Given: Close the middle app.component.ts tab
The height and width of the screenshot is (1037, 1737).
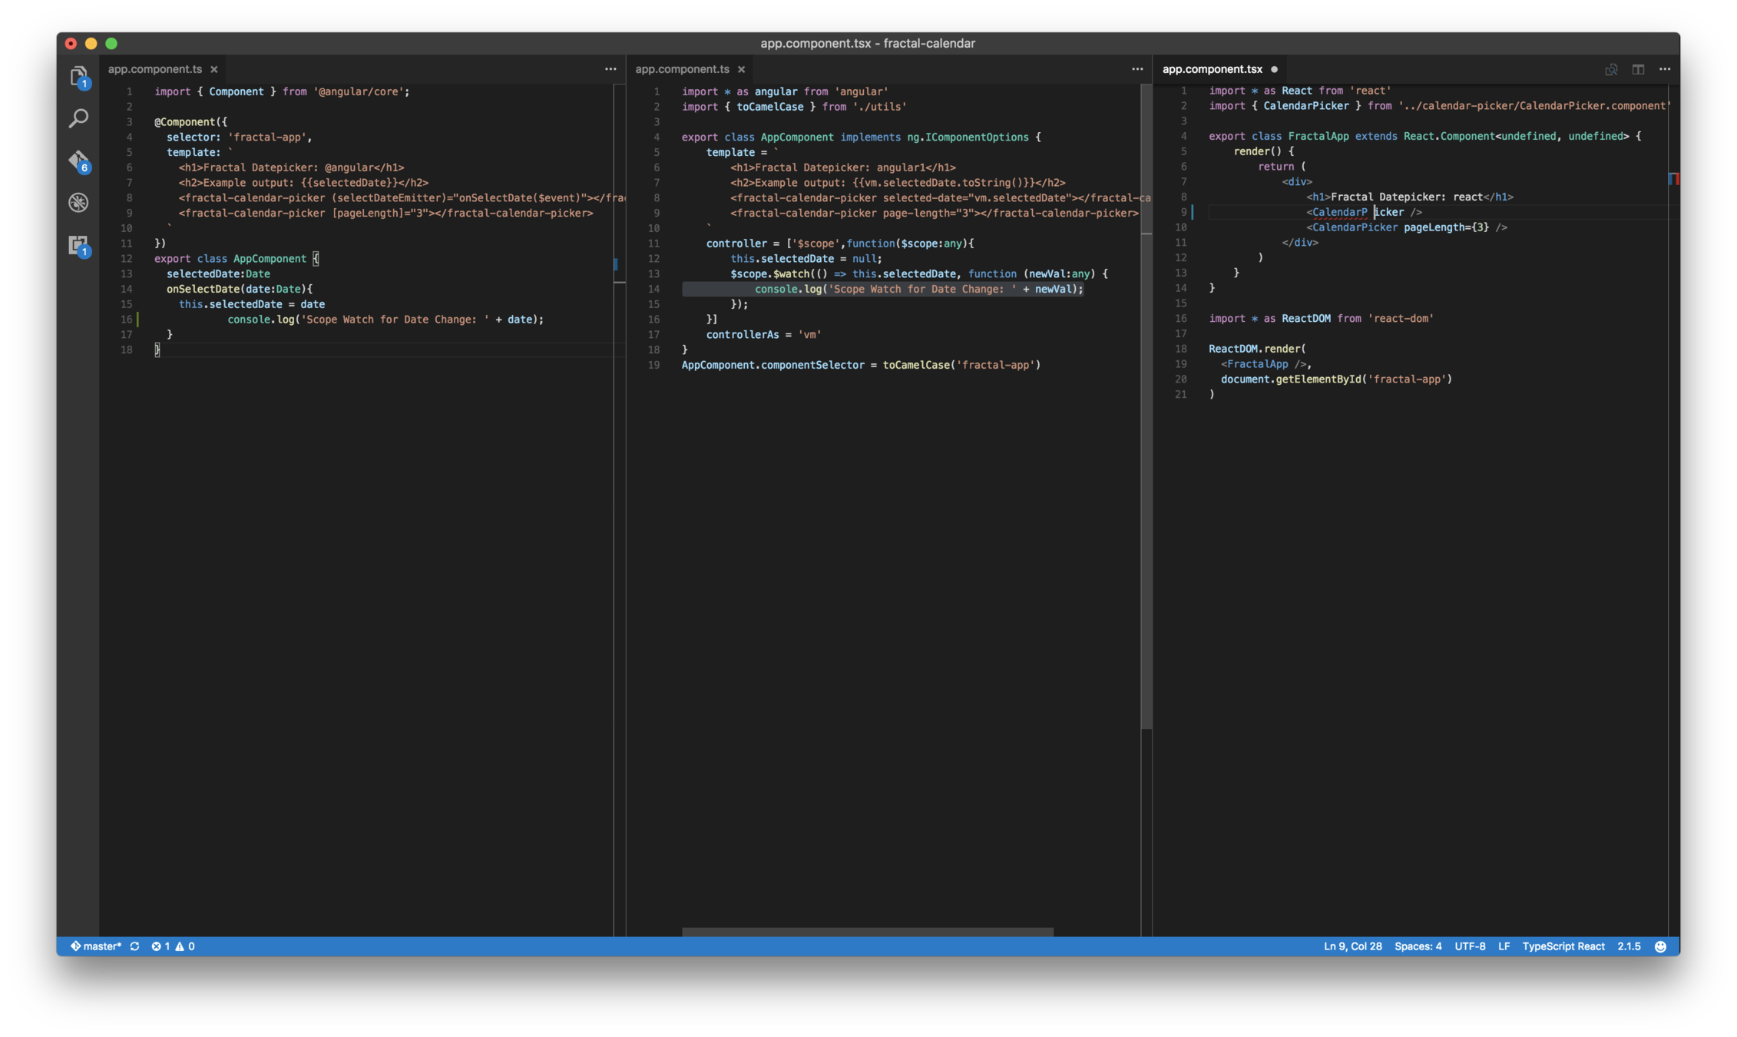Looking at the screenshot, I should 741,69.
